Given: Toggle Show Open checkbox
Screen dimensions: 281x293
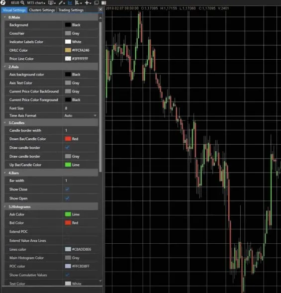Looking at the screenshot, I should click(68, 198).
